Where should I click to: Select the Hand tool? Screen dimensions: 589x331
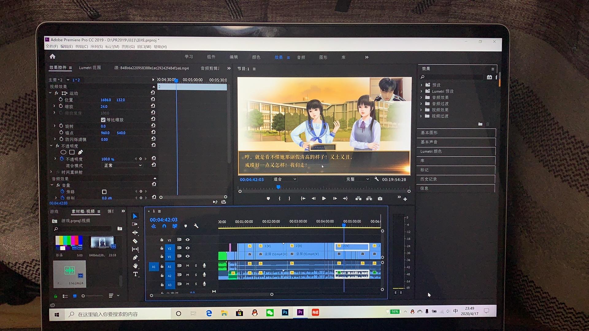pos(135,266)
